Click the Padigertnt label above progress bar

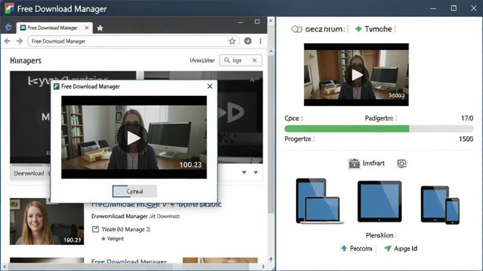(379, 118)
